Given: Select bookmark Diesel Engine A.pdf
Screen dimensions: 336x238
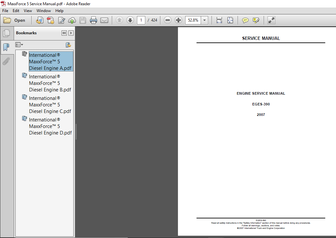Looking at the screenshot, I should click(x=51, y=61).
